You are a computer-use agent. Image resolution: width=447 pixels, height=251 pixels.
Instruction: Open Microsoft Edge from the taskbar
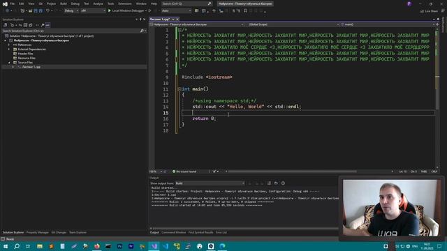pyautogui.click(x=222, y=246)
